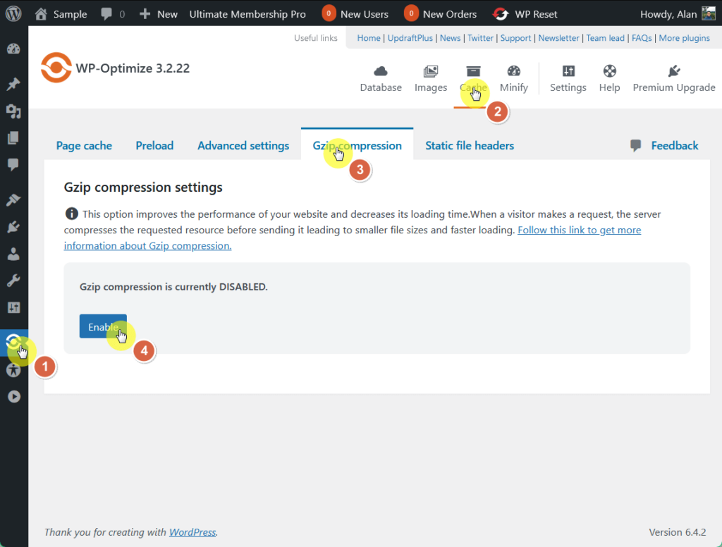Open the Dashboard sidebar icon
The height and width of the screenshot is (547, 722).
point(14,49)
